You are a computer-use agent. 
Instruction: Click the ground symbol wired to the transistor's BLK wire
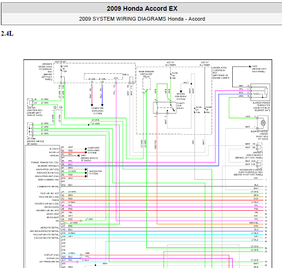point(250,67)
